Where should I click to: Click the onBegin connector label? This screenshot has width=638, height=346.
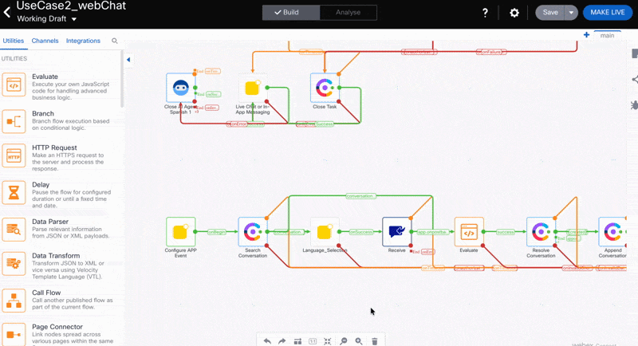point(217,232)
